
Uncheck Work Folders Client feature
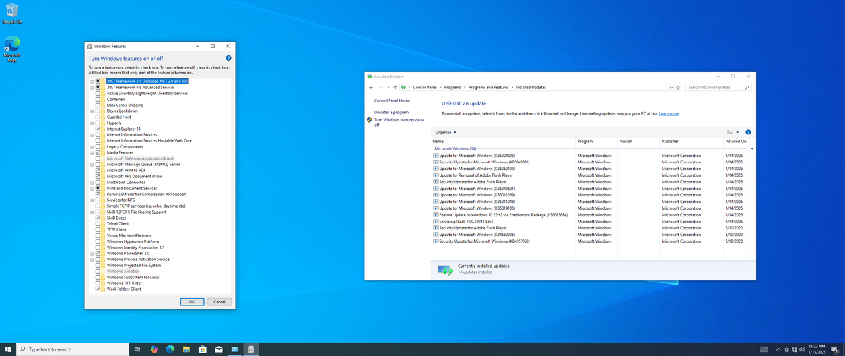(98, 289)
